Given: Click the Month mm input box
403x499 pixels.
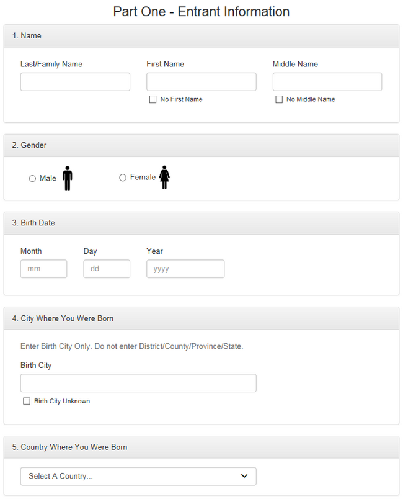Looking at the screenshot, I should 43,269.
